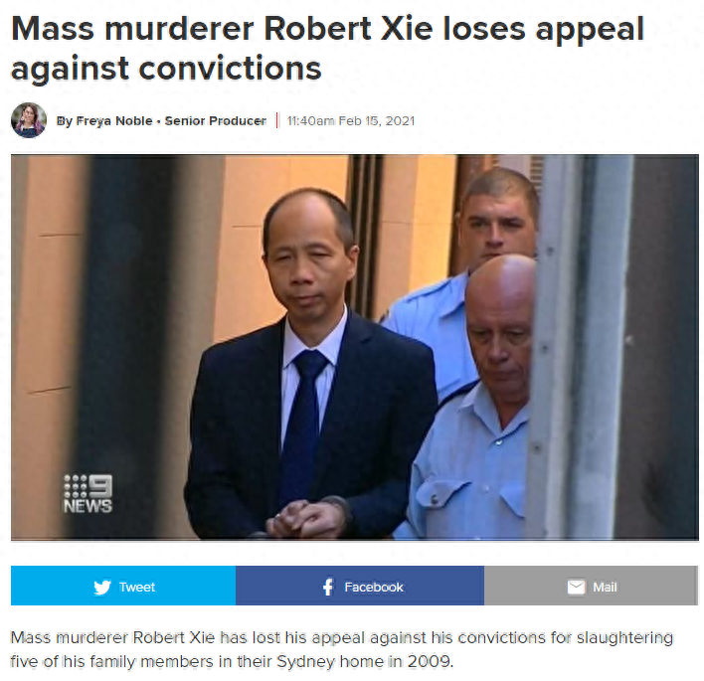The image size is (704, 681).
Task: Send article through Mail button
Action: [591, 586]
